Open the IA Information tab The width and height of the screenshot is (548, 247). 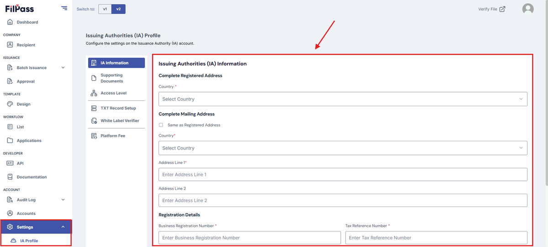pyautogui.click(x=116, y=63)
